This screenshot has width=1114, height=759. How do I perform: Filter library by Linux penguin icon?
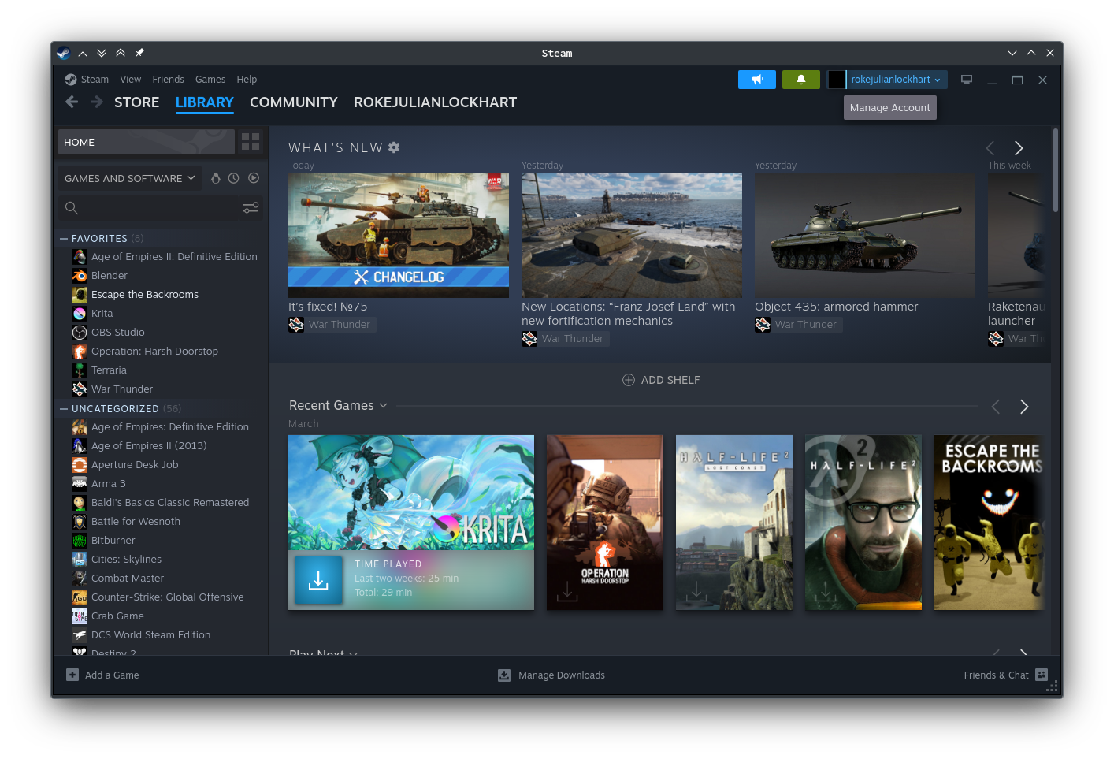pyautogui.click(x=215, y=178)
